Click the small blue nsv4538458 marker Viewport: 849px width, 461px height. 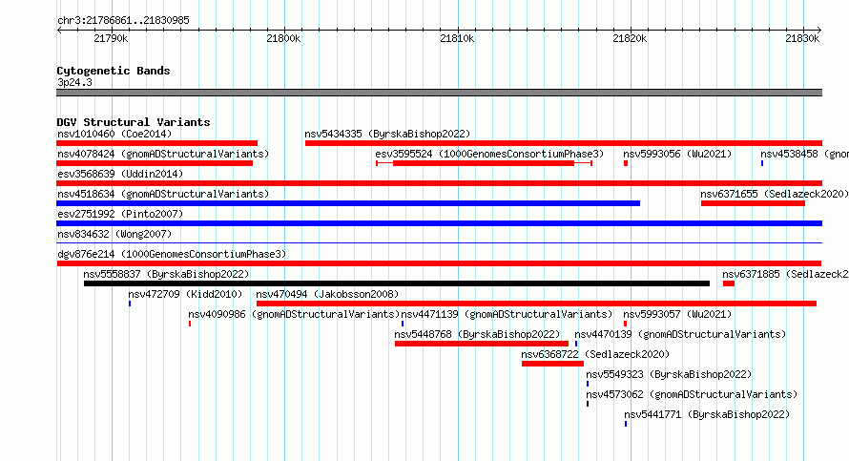[x=762, y=163]
